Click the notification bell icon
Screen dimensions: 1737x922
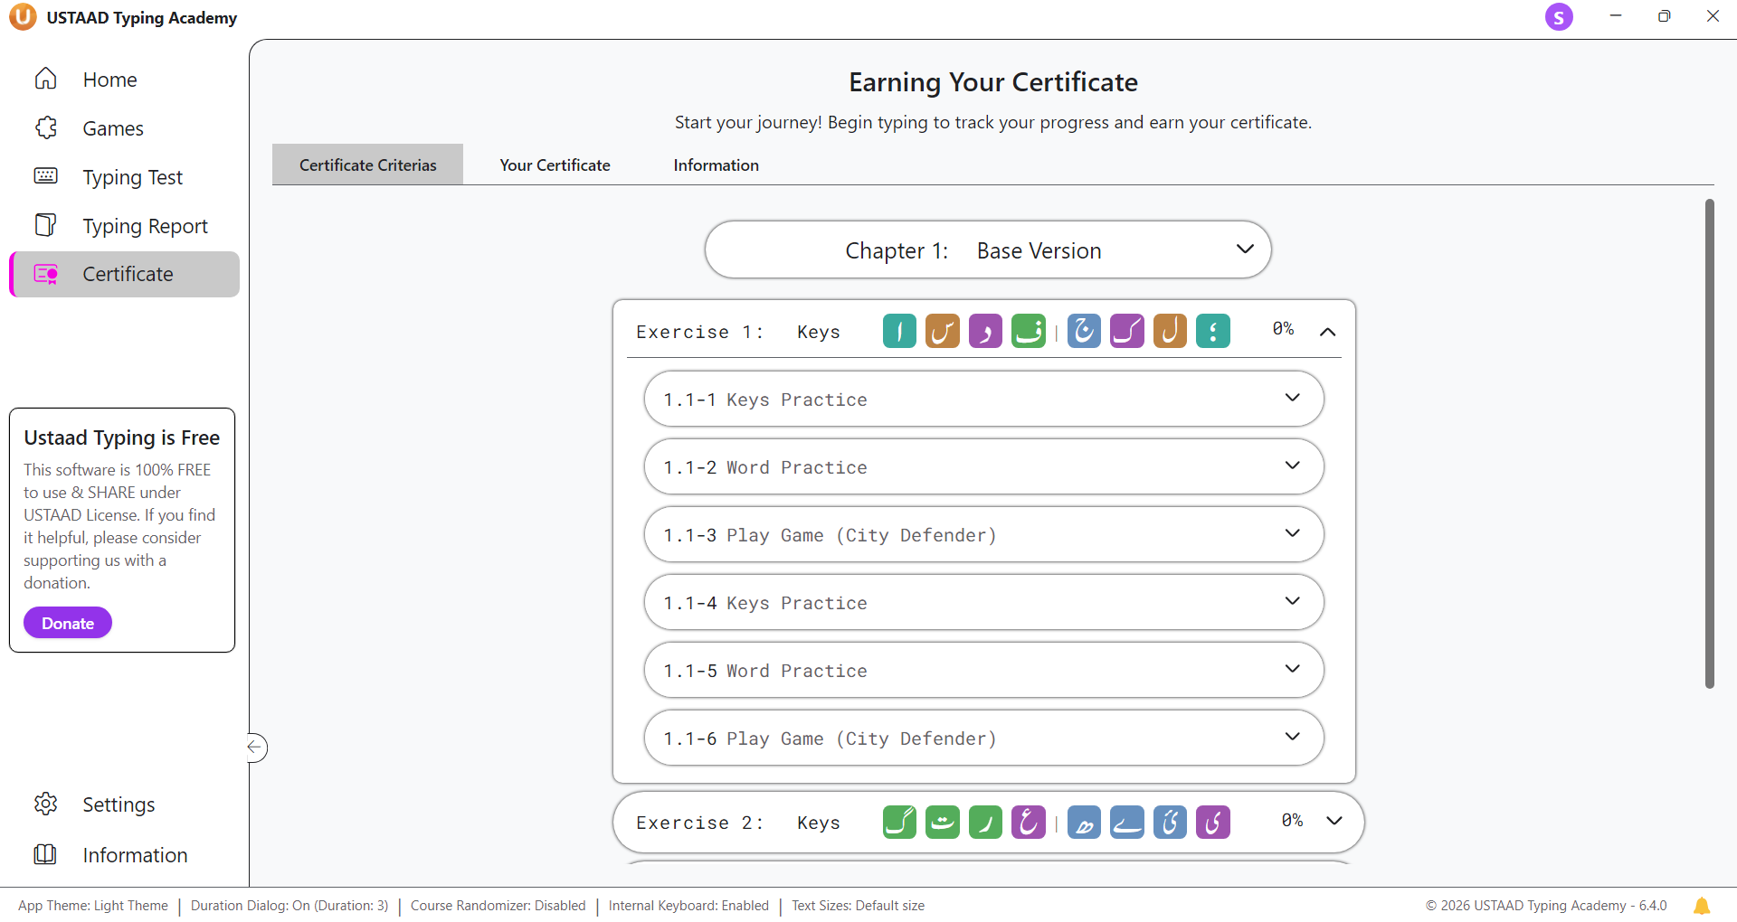(x=1701, y=906)
